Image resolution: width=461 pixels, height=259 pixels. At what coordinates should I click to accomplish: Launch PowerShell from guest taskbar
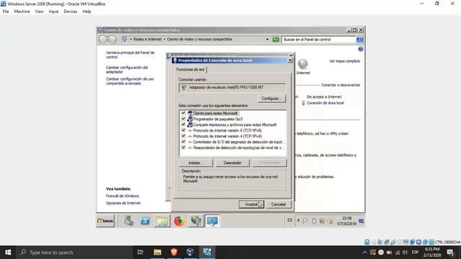146,221
